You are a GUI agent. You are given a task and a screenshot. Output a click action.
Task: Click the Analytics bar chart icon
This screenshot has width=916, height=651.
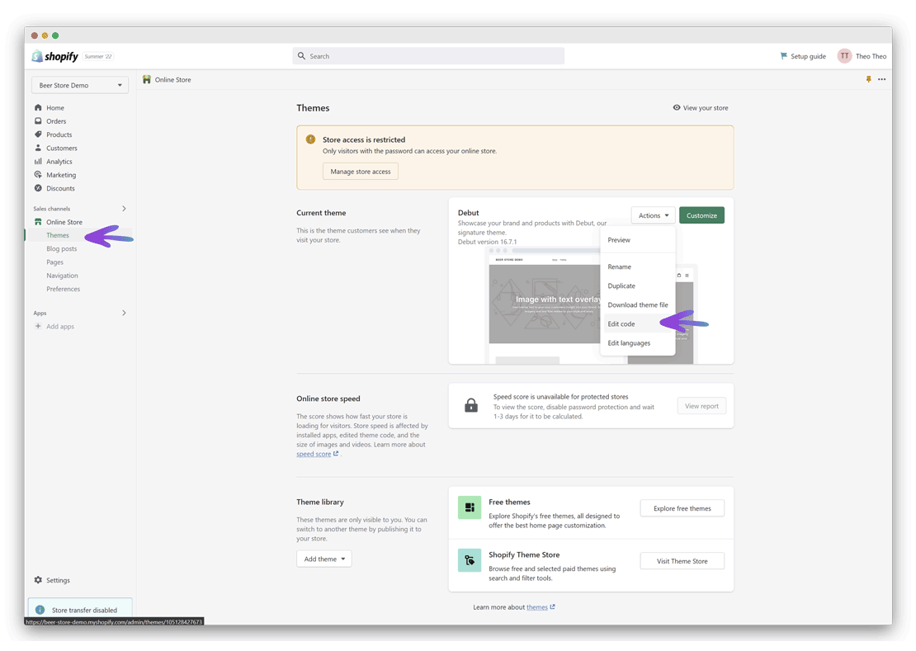[38, 161]
